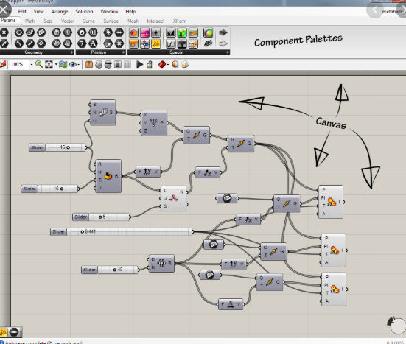Click the slider handle showing value 0.441

(83, 231)
